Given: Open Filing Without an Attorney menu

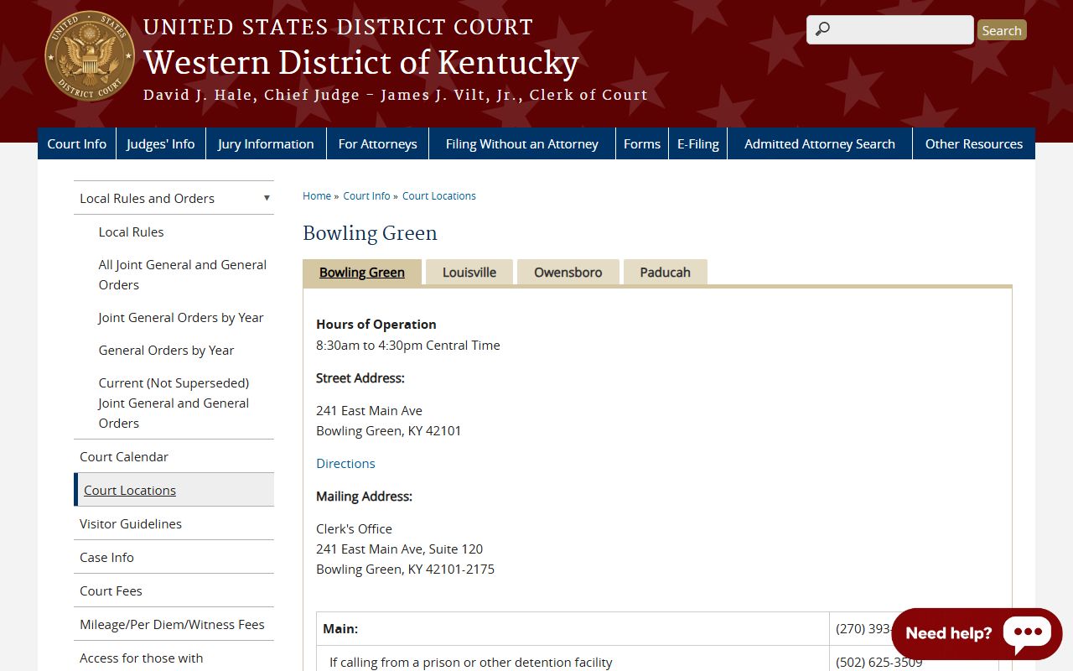Looking at the screenshot, I should (522, 143).
